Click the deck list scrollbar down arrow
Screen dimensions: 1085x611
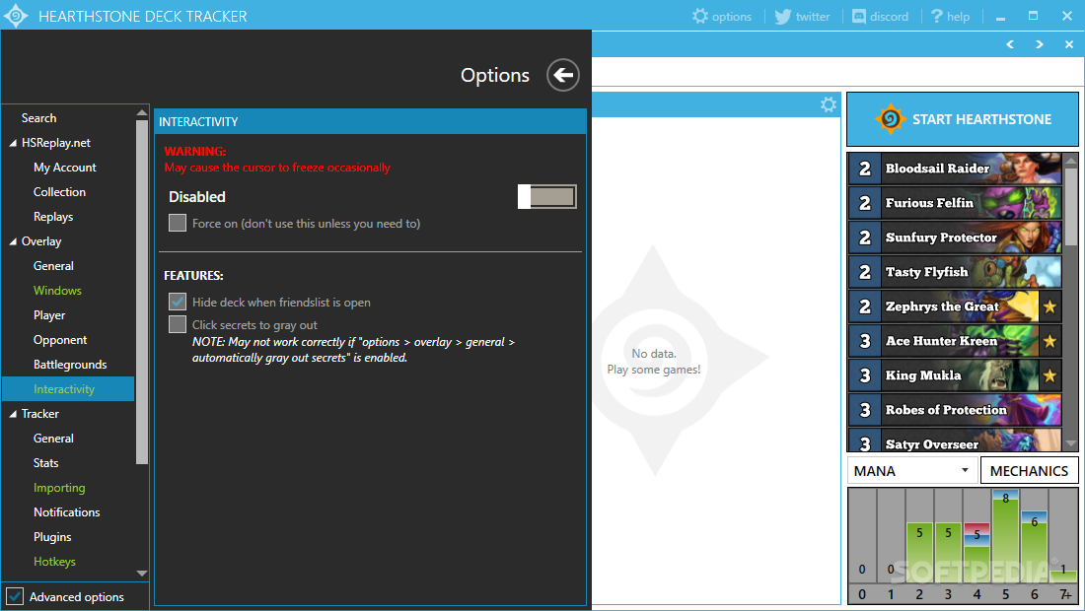coord(1070,443)
